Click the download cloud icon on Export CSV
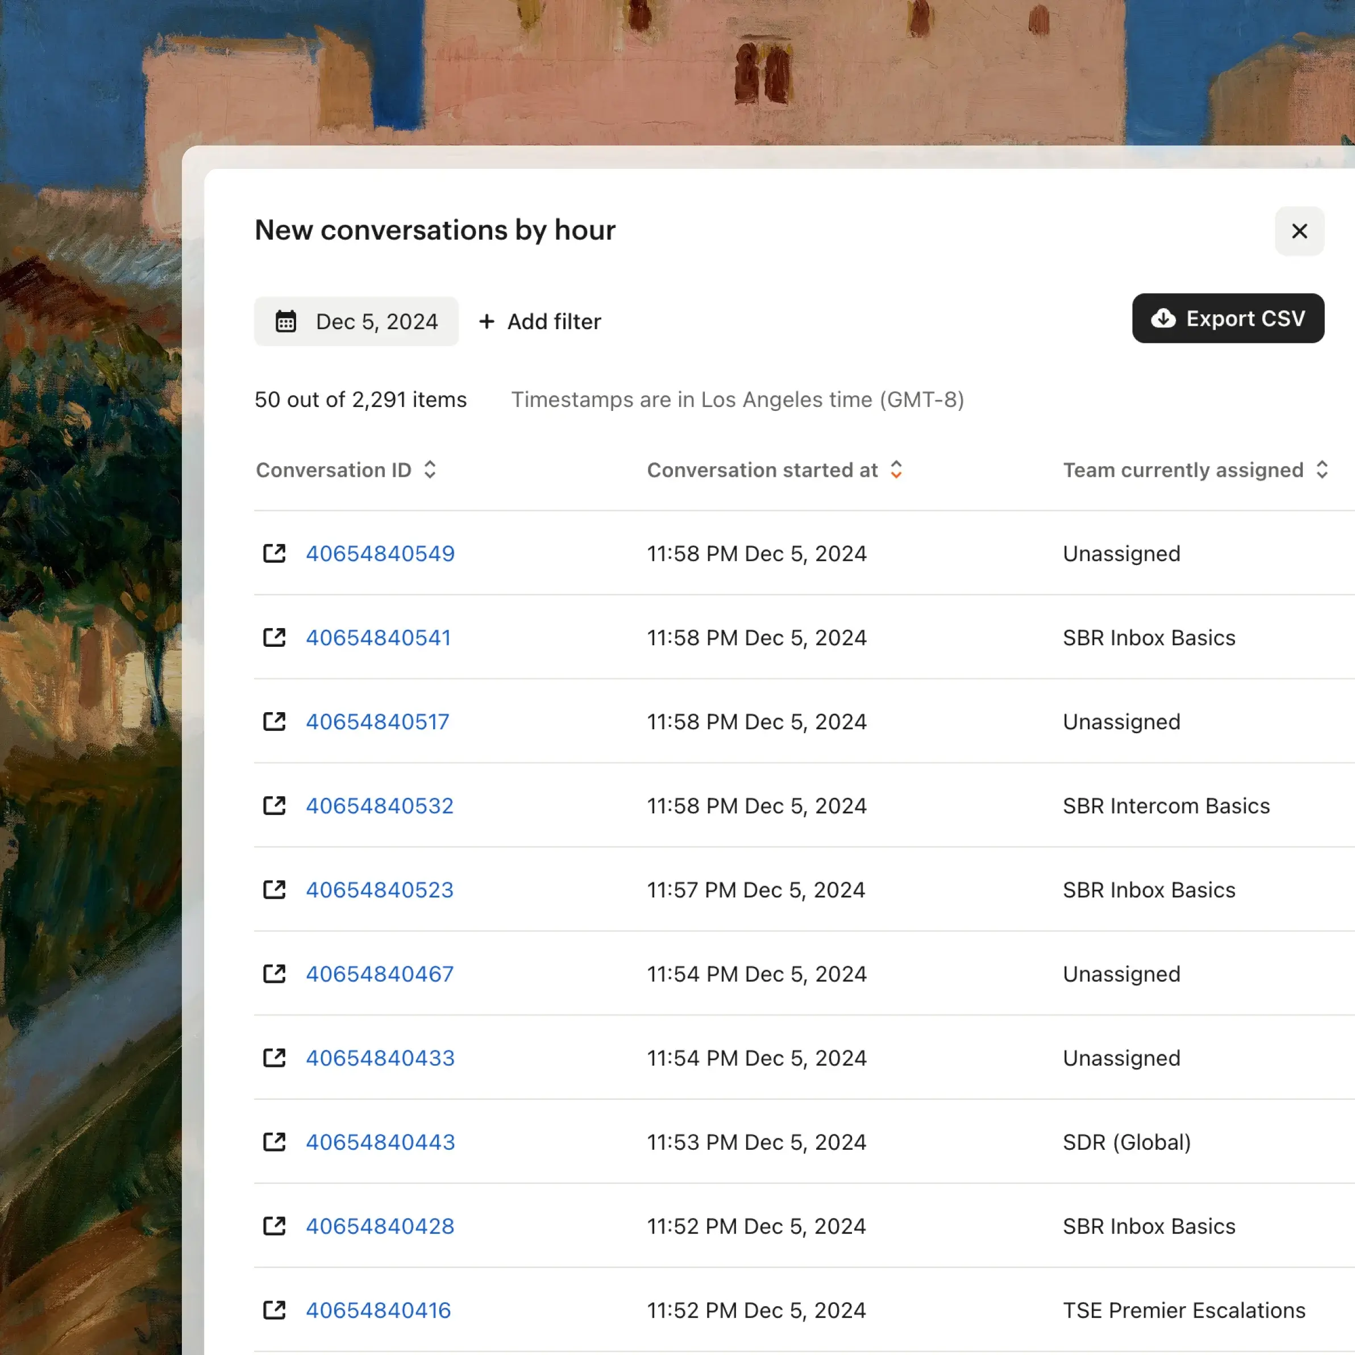This screenshot has width=1355, height=1355. [1163, 318]
